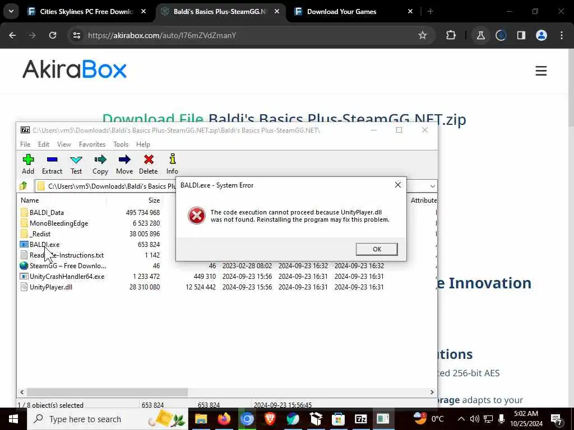
Task: Open the Chrome three-dot menu
Action: coord(562,35)
